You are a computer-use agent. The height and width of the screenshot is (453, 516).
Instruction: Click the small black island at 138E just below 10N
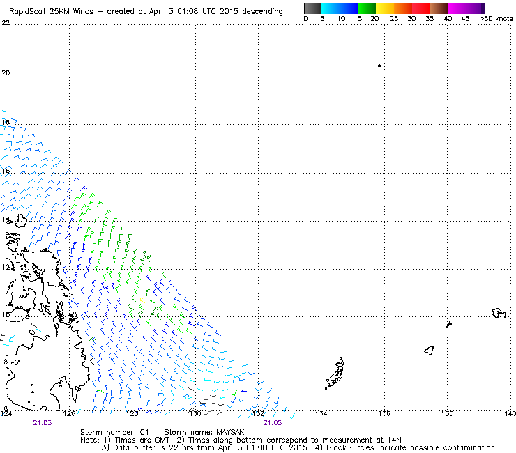pos(449,324)
